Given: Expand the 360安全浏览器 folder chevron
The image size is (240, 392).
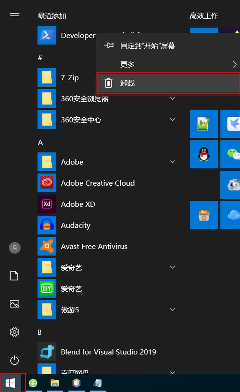Looking at the screenshot, I should coord(172,98).
